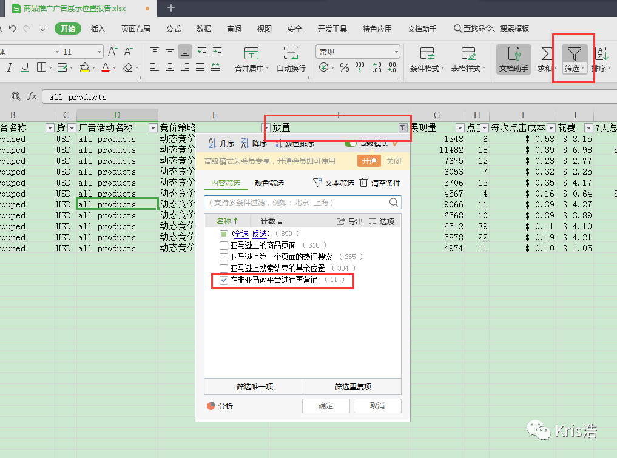Image resolution: width=617 pixels, height=458 pixels.
Task: Open the 页面布局 ribbon tab
Action: (x=135, y=29)
